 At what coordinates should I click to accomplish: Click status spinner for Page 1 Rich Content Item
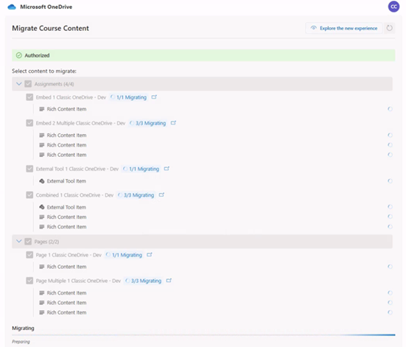[390, 267]
